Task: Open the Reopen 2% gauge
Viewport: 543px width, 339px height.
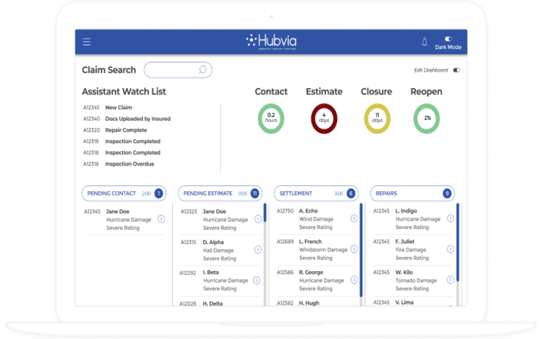Action: (427, 119)
